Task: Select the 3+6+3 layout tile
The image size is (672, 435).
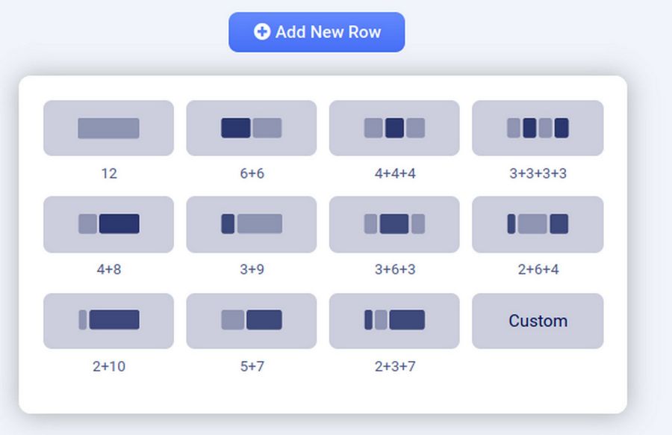Action: [394, 224]
